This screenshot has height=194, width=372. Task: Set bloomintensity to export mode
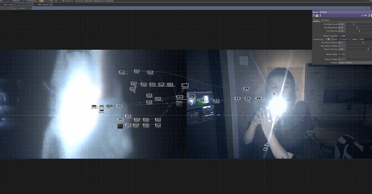click(x=330, y=39)
